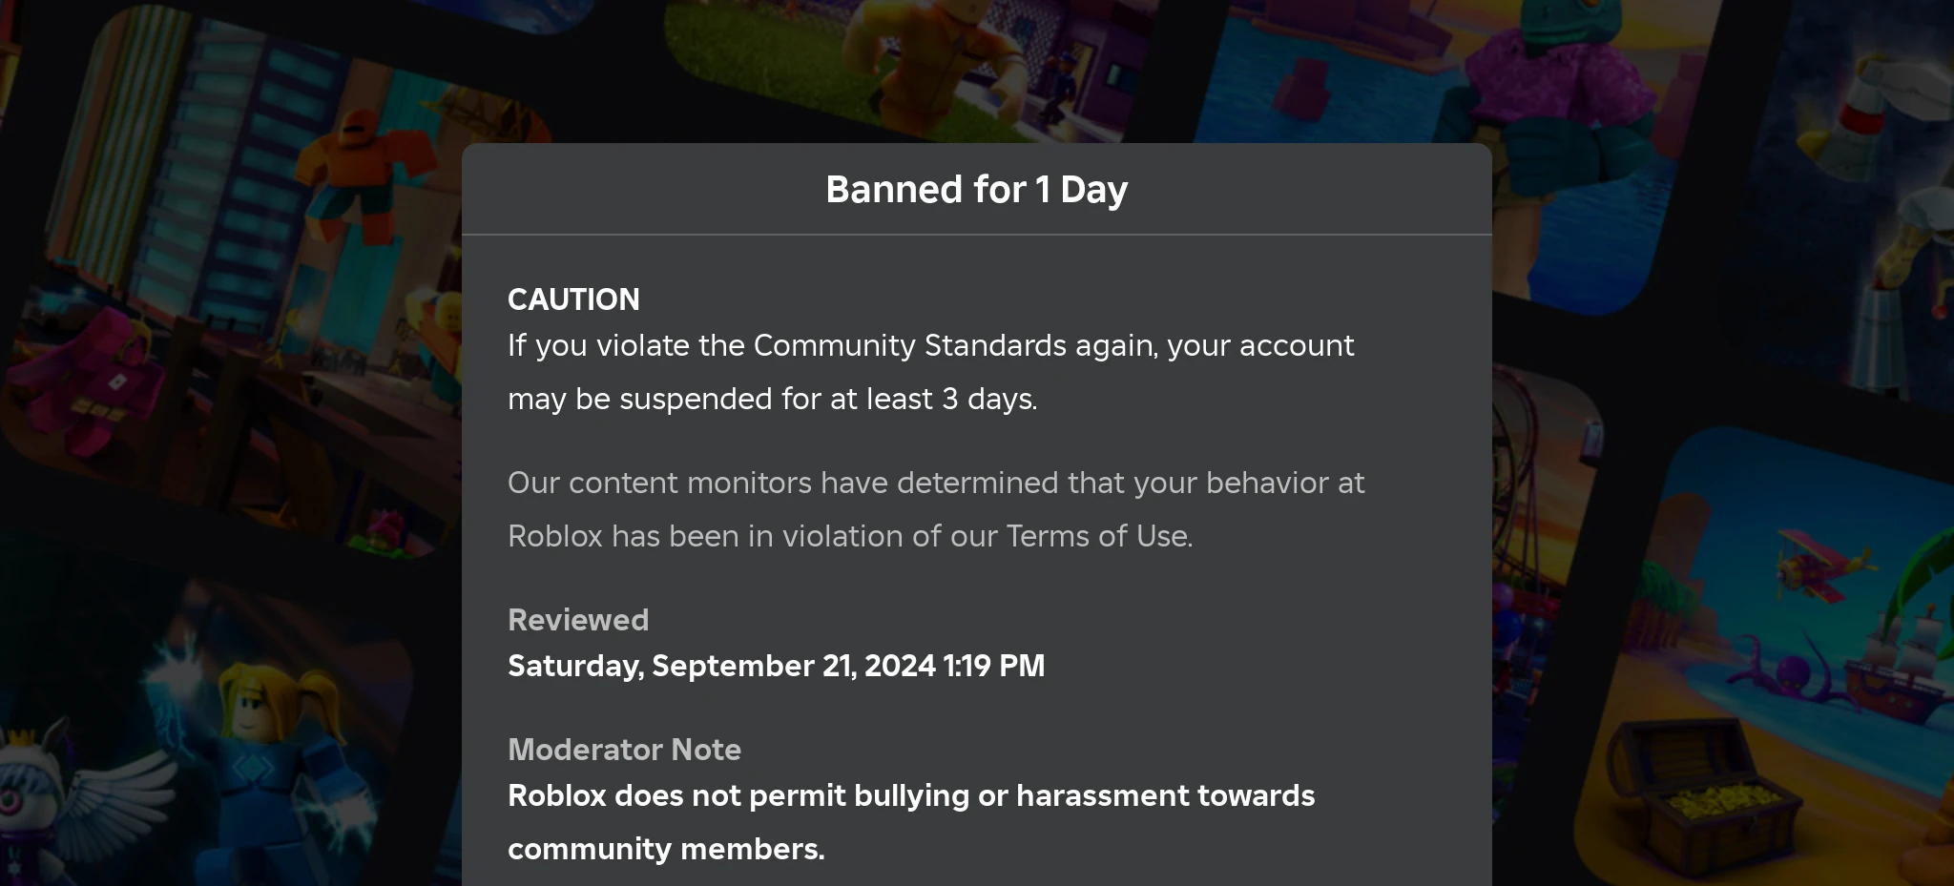Click the "Banned for 1 Day" title
Viewport: 1954px width, 886px height.
pos(976,190)
